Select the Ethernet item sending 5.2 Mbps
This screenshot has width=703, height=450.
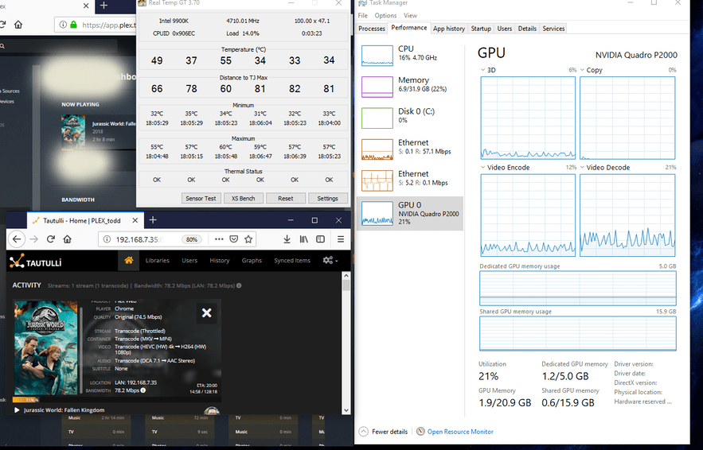[x=410, y=180]
